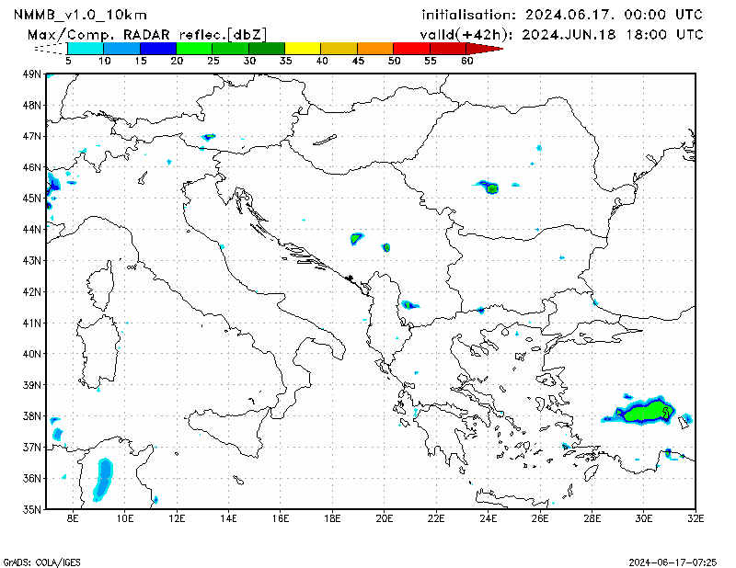Click the dark red arrow tip past 60 dBZ
736x568 pixels.
coord(492,48)
